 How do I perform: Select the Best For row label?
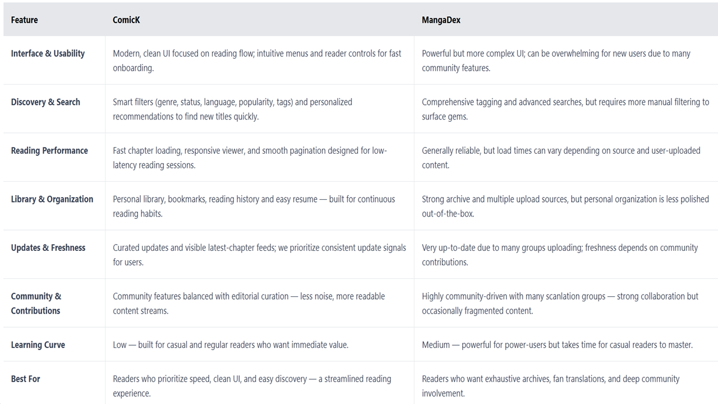pos(26,379)
